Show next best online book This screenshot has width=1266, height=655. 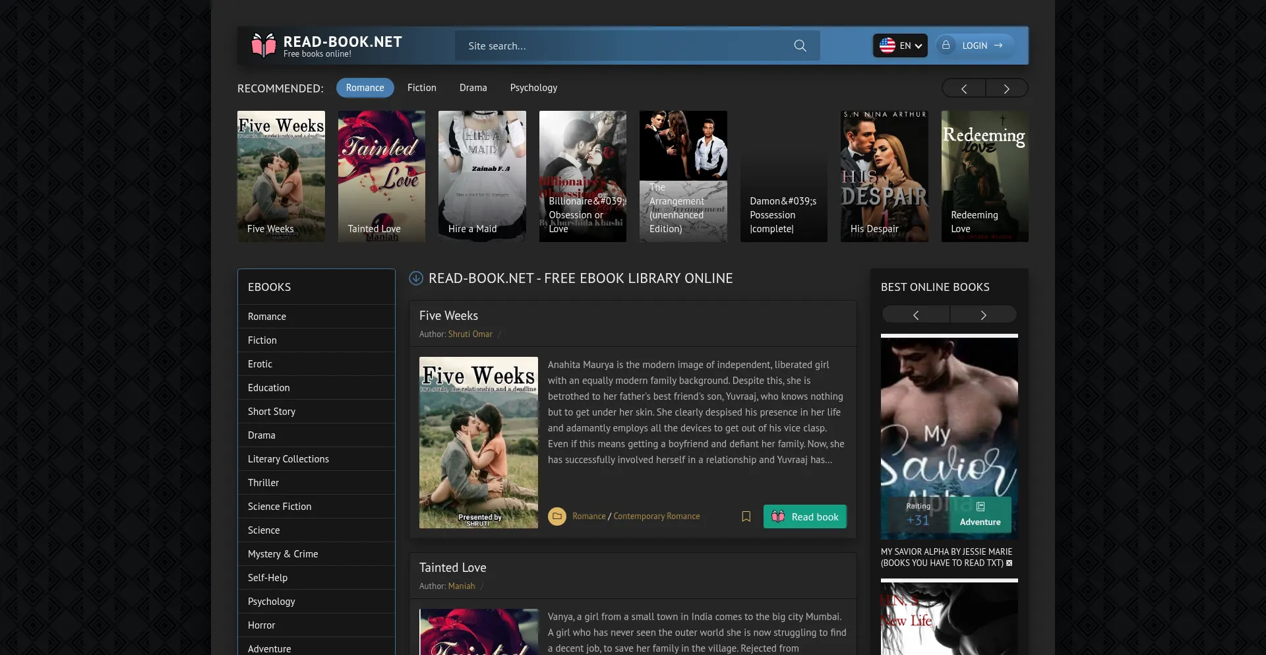983,315
